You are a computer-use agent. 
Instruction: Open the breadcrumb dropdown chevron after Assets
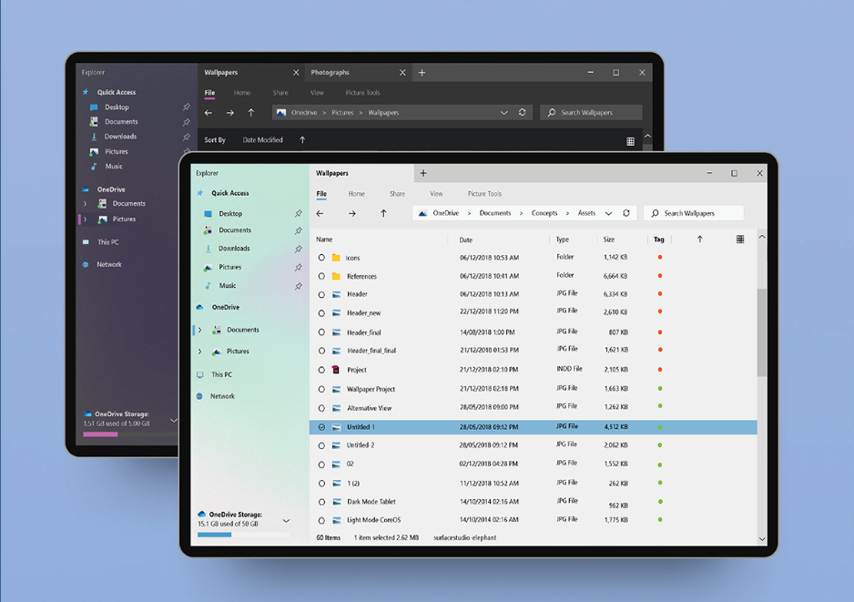(x=608, y=213)
